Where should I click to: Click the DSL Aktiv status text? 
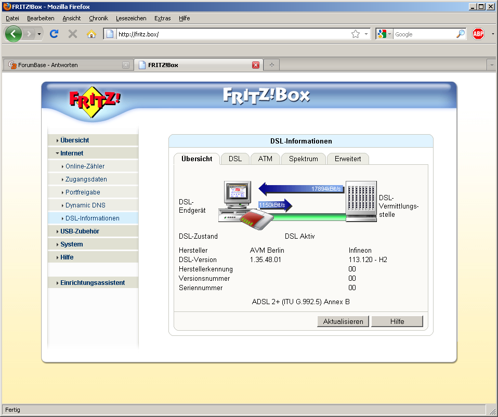click(x=300, y=236)
